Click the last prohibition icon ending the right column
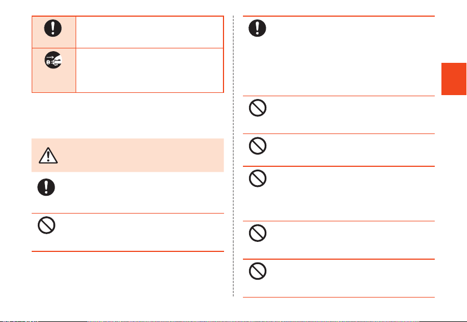 point(257,271)
